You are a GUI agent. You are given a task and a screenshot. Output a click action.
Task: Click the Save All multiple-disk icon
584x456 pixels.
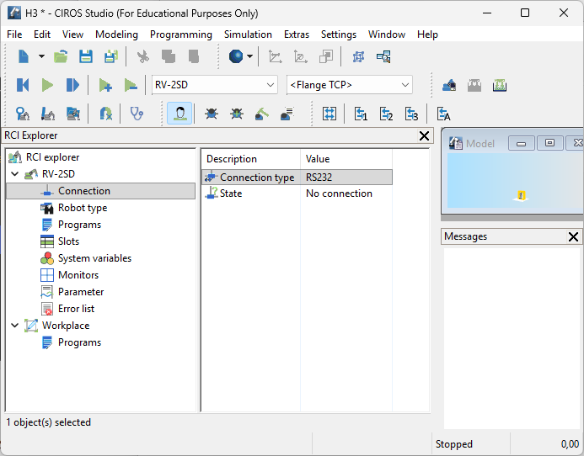(x=110, y=56)
